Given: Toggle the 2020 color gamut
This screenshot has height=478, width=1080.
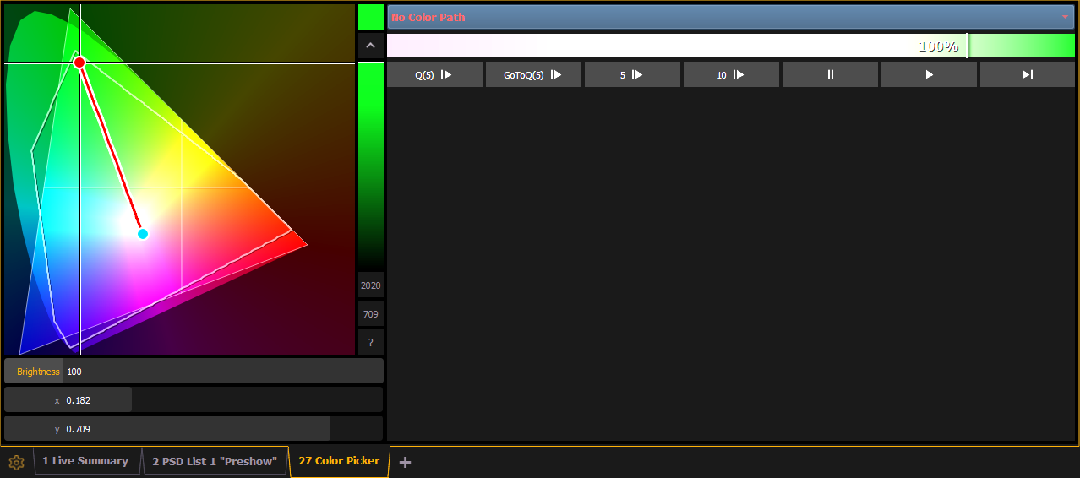Looking at the screenshot, I should [x=370, y=285].
